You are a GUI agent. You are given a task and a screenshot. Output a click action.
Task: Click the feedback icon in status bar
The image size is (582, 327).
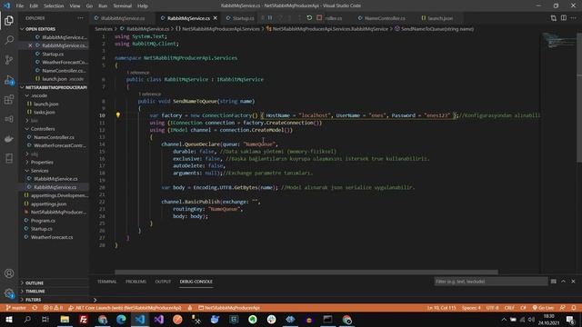click(563, 308)
